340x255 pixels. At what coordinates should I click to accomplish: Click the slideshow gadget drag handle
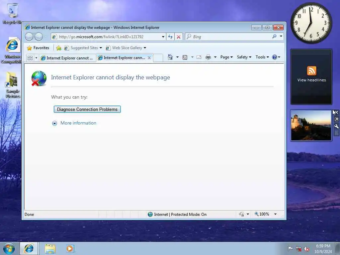pos(336,133)
